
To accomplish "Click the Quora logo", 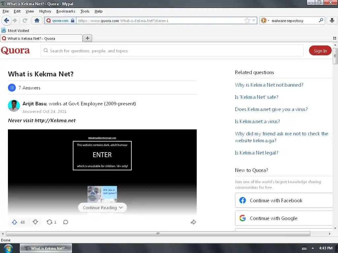I will pos(15,50).
